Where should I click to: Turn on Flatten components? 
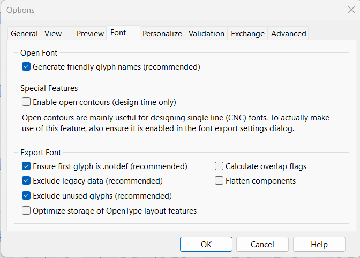point(219,181)
